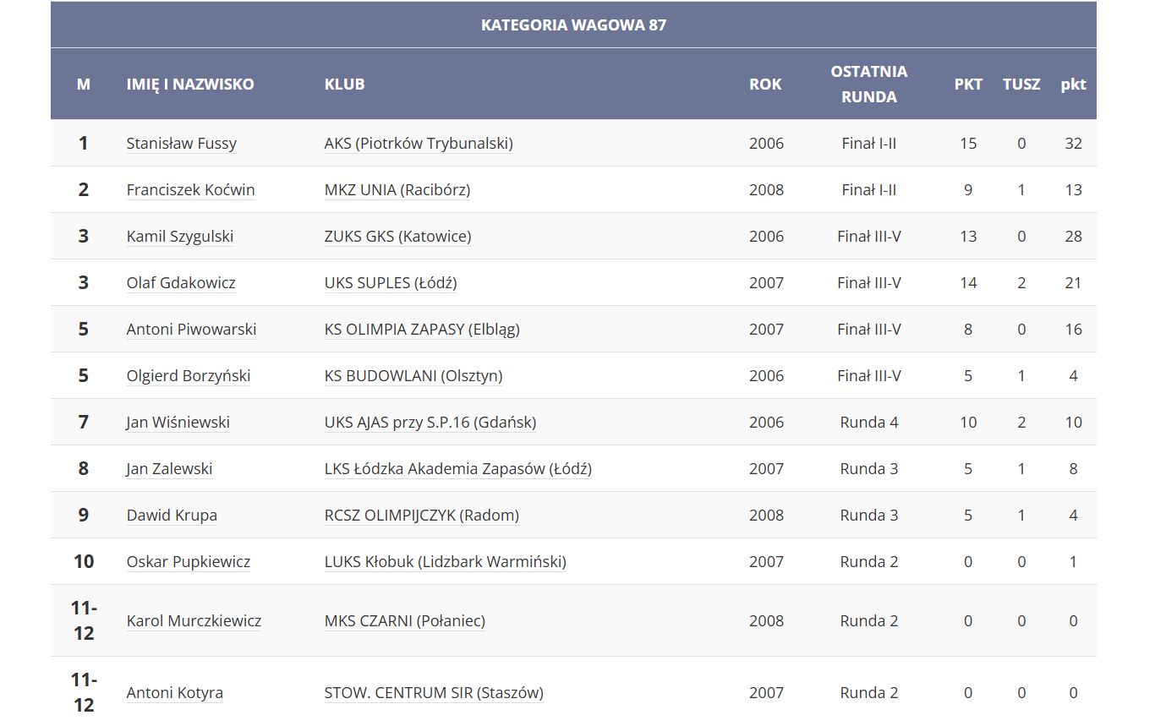Screen dimensions: 1166x726
Task: Open Antoni Piwowarski's profile
Action: pos(191,330)
